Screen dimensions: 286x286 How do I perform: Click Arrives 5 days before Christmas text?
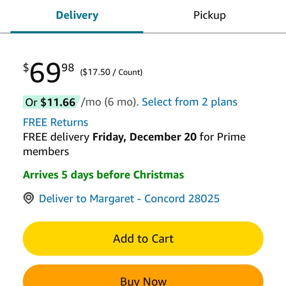pyautogui.click(x=104, y=175)
